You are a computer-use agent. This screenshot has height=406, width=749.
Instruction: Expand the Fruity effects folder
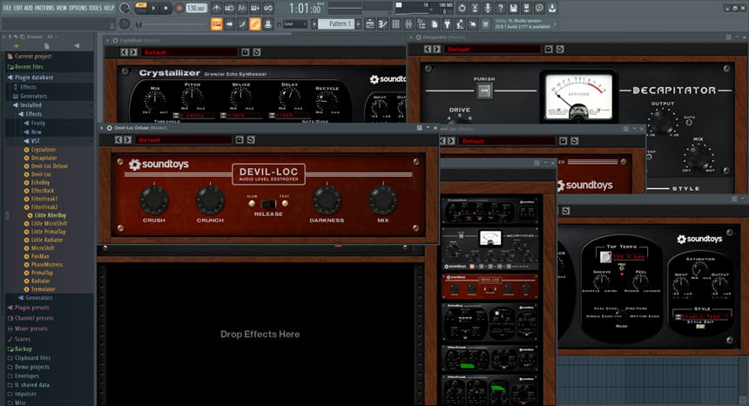tap(37, 123)
